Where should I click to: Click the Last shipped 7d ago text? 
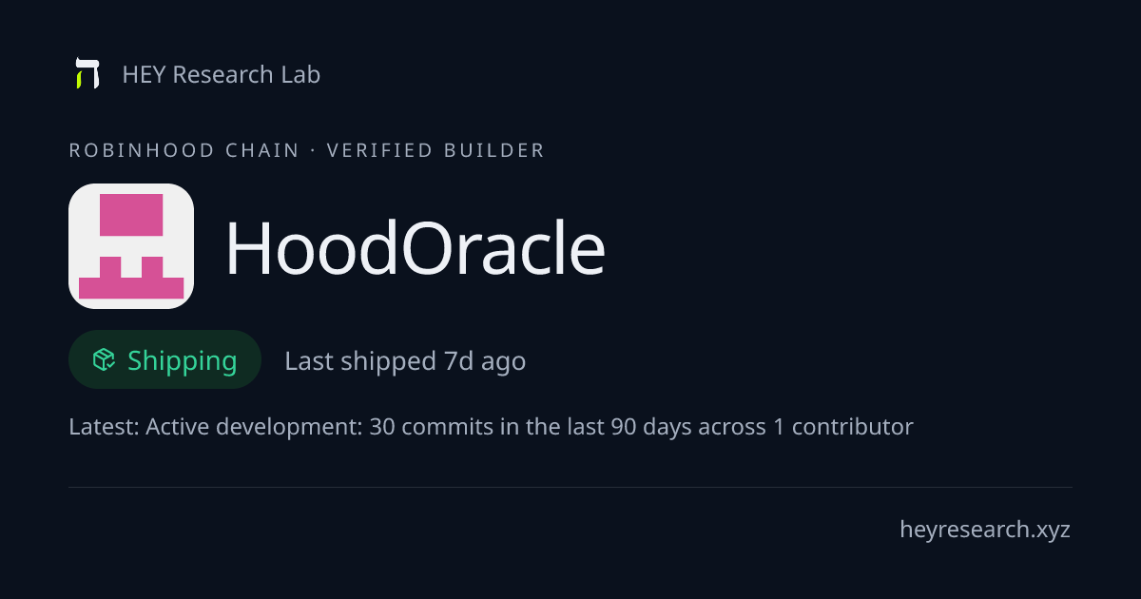[x=405, y=361]
